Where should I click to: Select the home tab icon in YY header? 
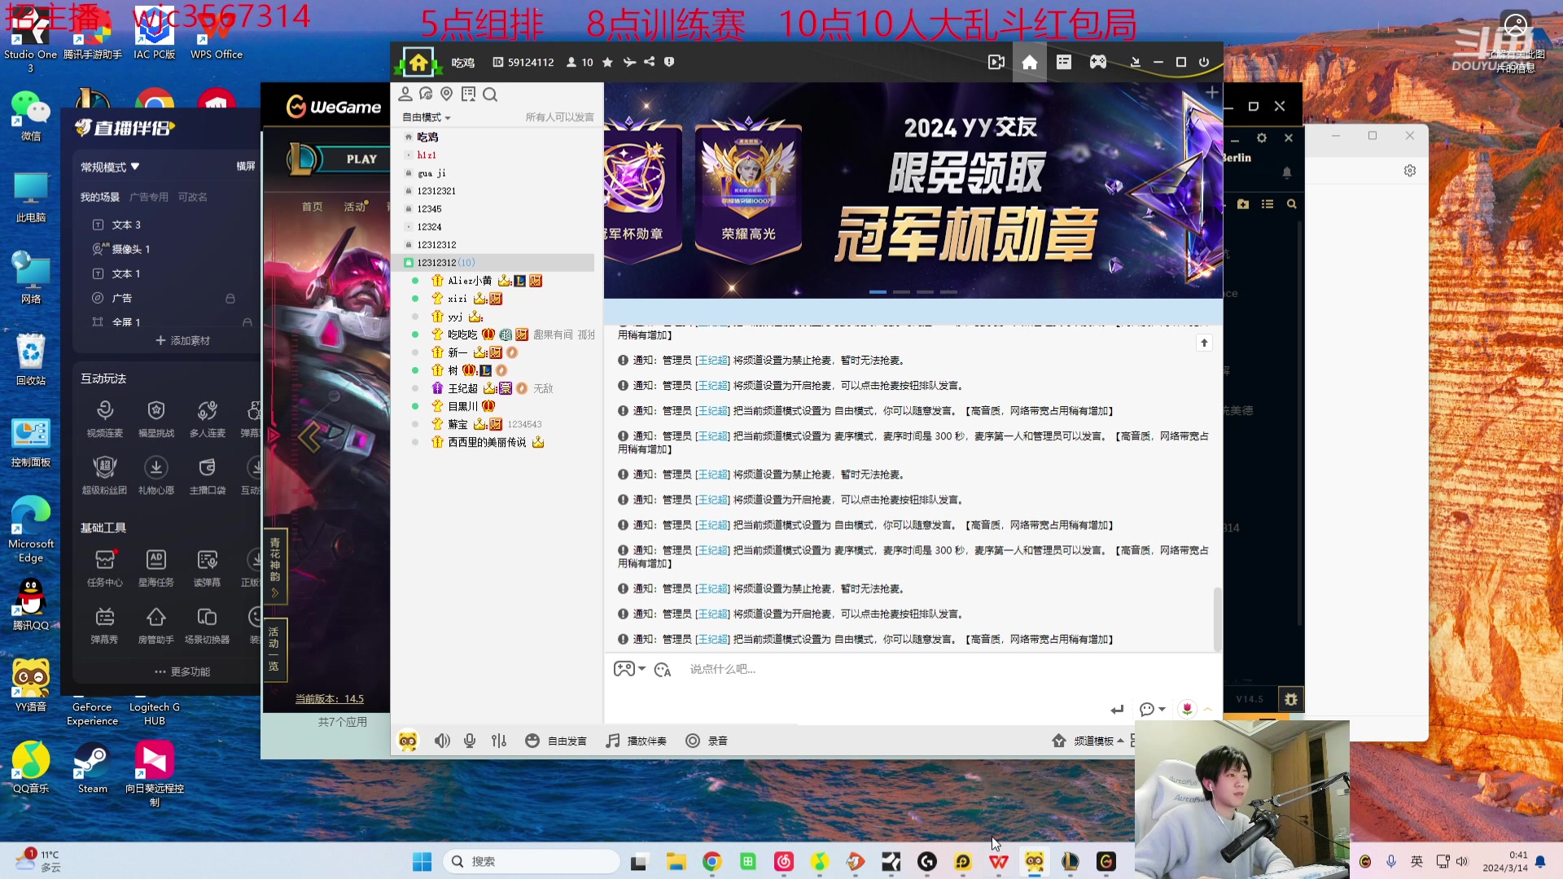[1030, 62]
